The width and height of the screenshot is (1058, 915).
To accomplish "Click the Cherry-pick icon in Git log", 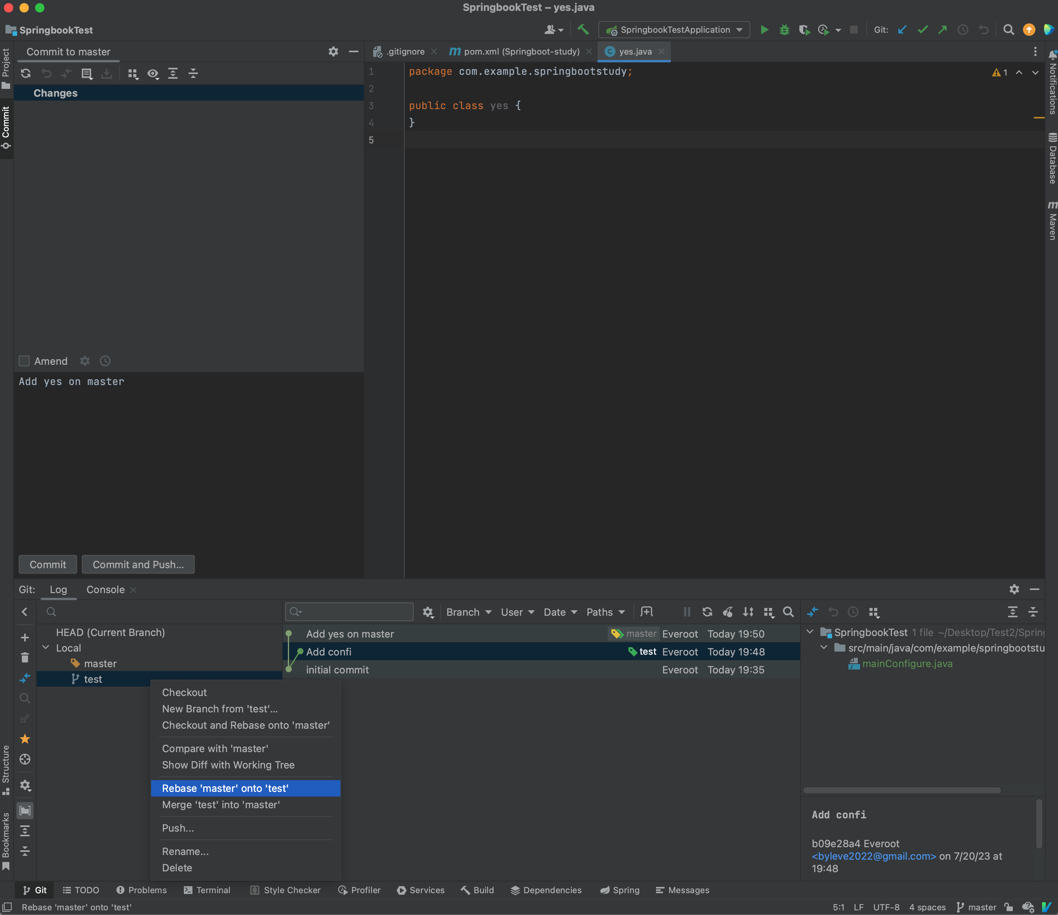I will click(728, 612).
